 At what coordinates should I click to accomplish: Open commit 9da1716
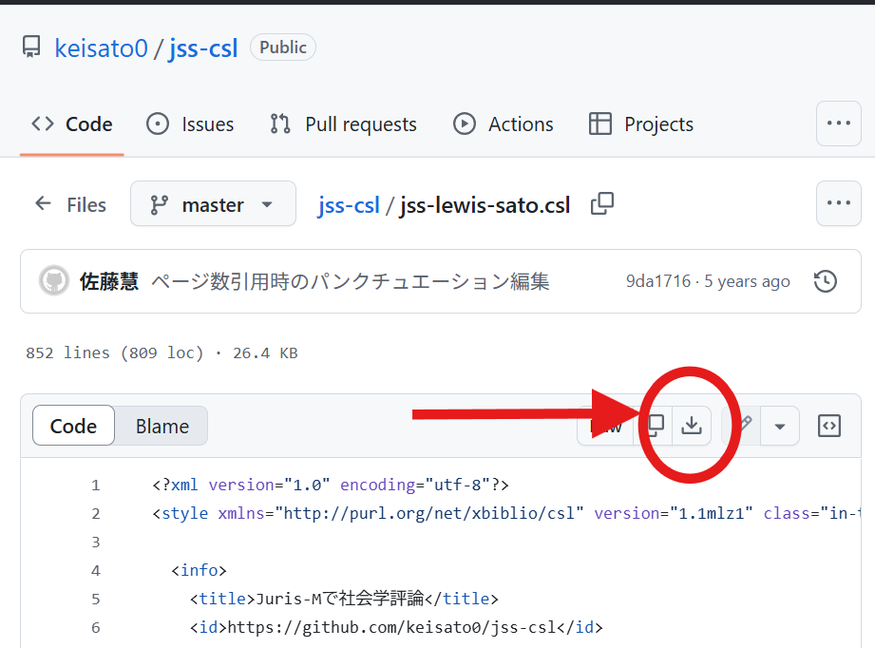pos(658,281)
